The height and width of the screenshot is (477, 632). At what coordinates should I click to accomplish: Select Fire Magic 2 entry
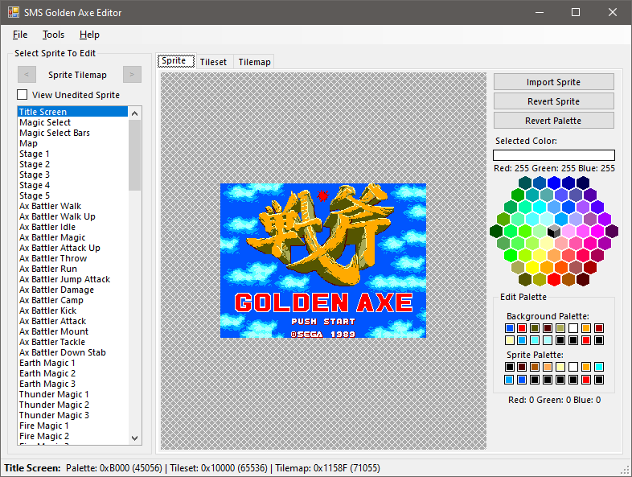pos(73,436)
